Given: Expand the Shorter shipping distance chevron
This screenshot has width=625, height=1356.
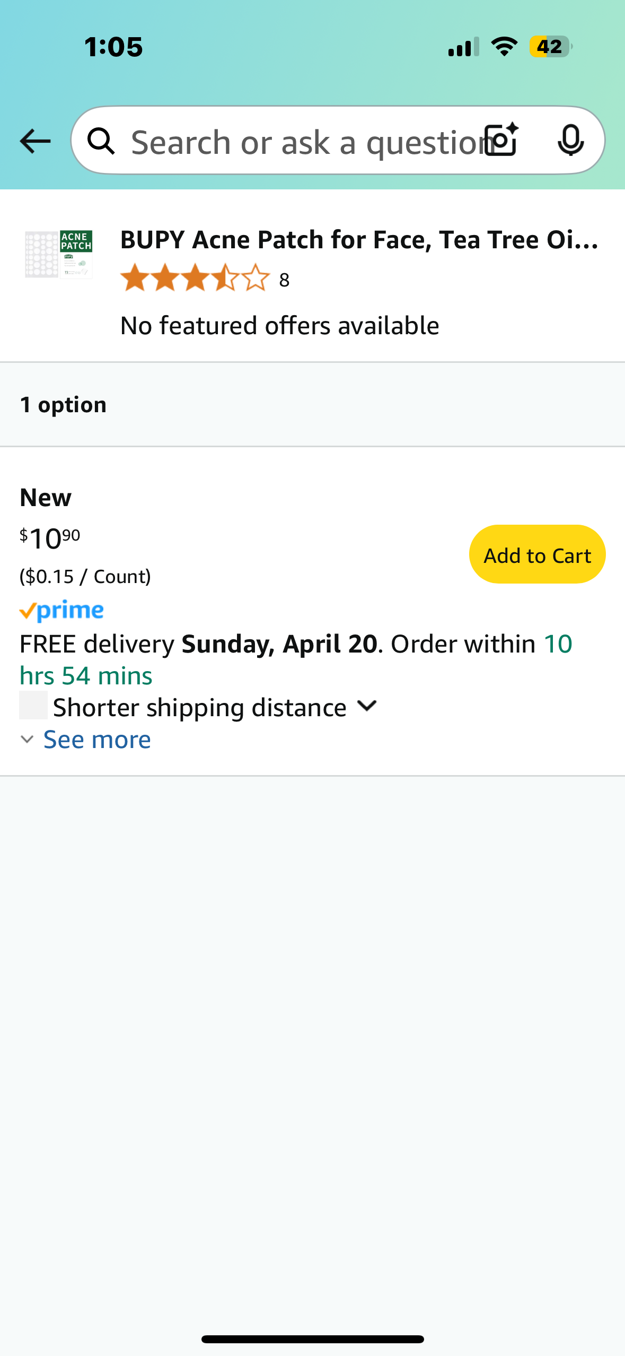Looking at the screenshot, I should point(367,706).
